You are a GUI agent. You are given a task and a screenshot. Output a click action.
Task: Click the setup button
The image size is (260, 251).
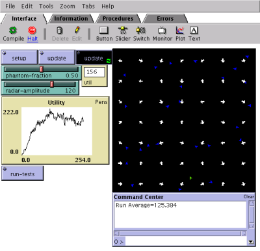pos(19,57)
